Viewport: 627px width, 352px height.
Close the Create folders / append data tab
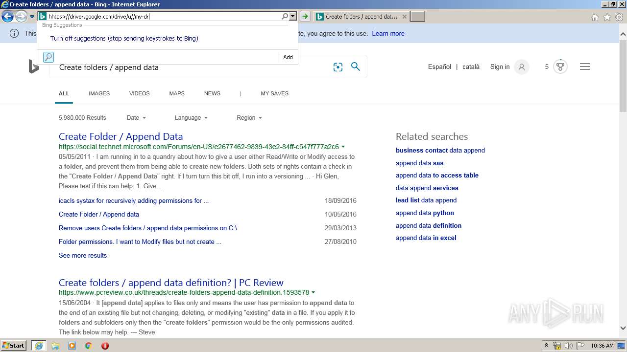[405, 17]
